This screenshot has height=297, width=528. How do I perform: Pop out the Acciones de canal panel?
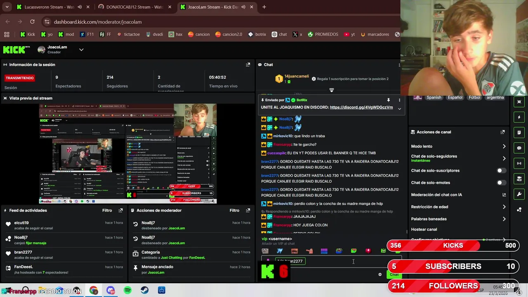502,132
